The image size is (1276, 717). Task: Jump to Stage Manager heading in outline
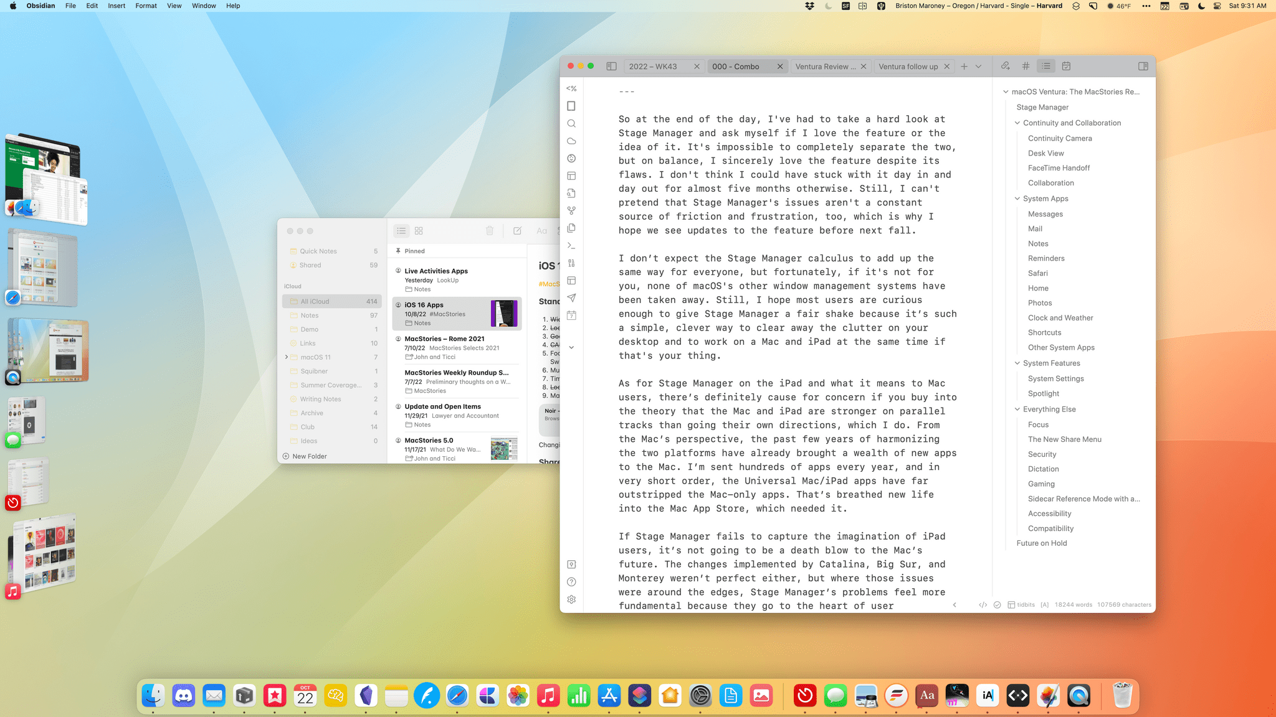[1042, 107]
